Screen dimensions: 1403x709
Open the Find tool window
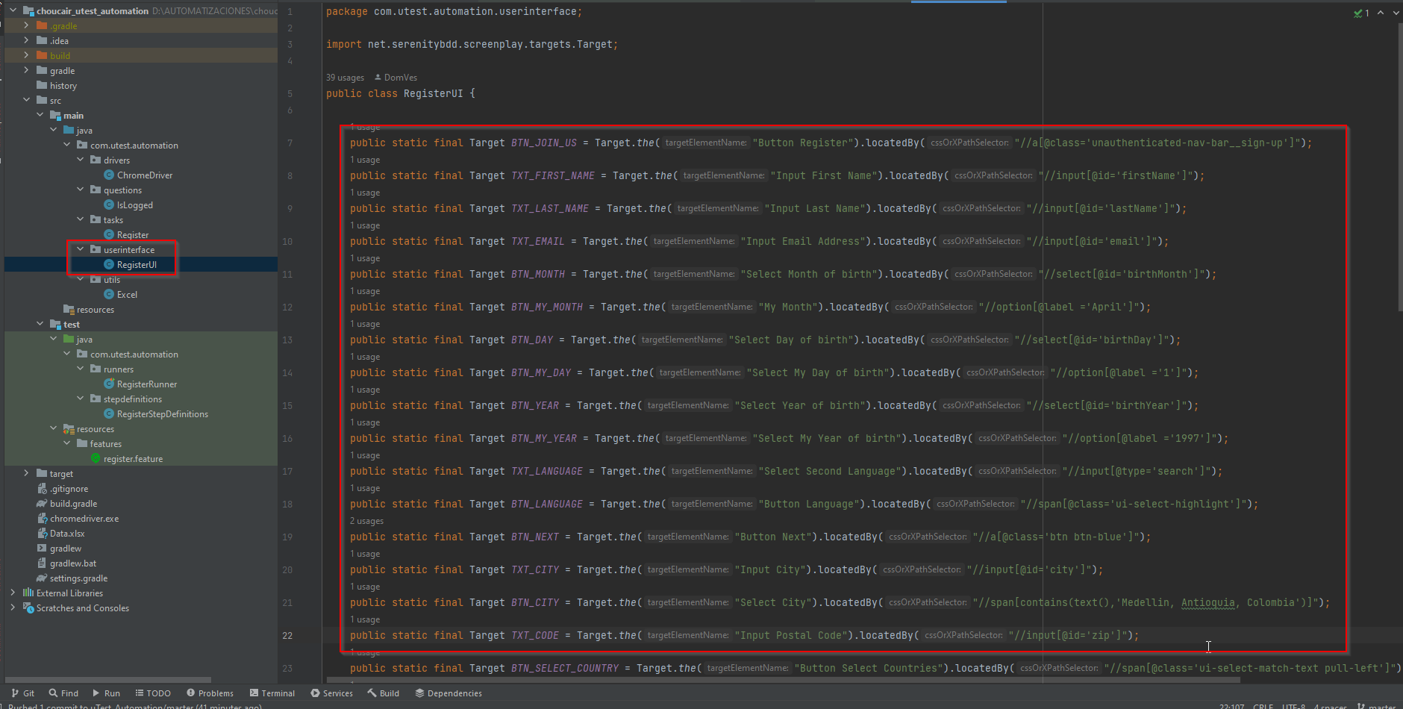(63, 693)
